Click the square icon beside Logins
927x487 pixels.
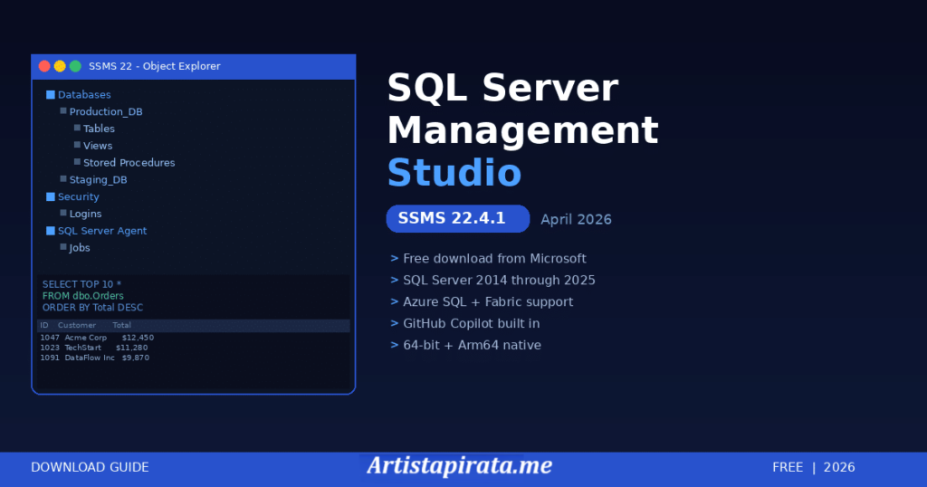point(63,213)
